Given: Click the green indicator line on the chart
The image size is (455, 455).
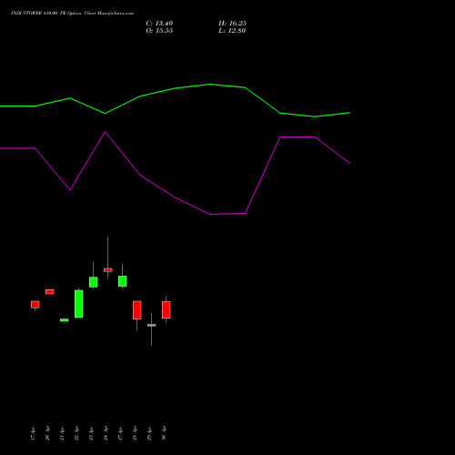Looking at the screenshot, I should [210, 85].
